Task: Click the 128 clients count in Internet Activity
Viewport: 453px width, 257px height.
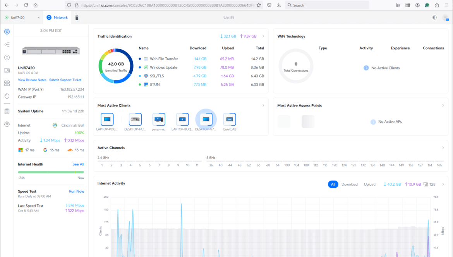Action: click(430, 185)
